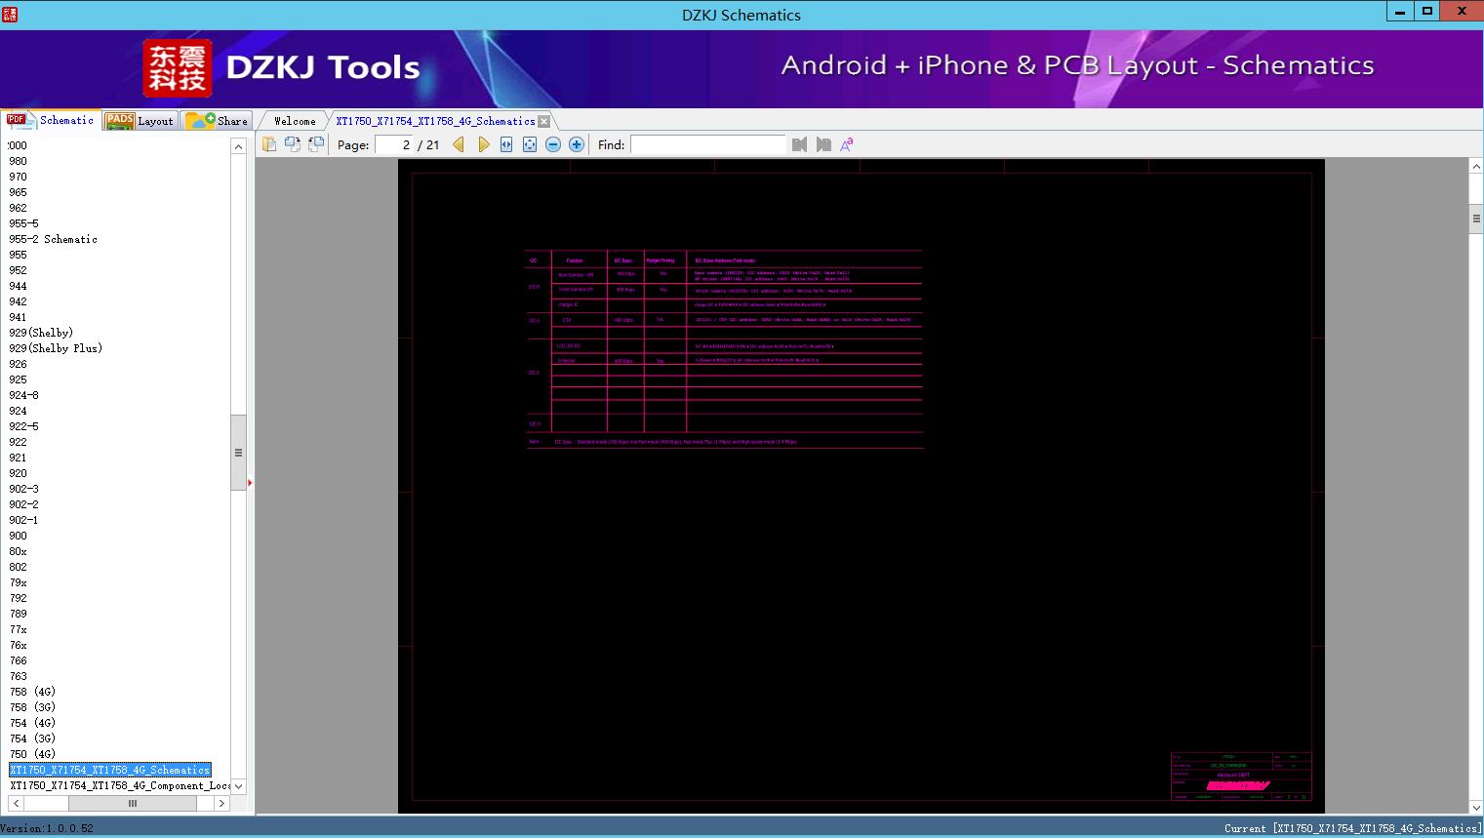Screen dimensions: 1484x838
Task: Click the sidebar list scroll-down arrow
Action: [238, 786]
